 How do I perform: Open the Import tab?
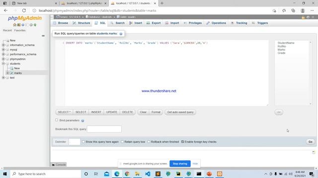[x=172, y=23]
